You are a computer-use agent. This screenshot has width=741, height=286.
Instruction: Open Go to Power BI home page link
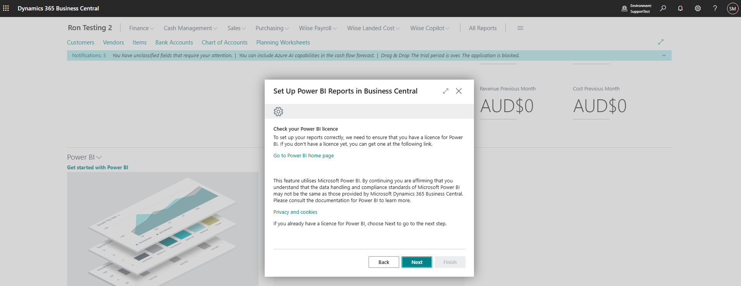coord(303,156)
